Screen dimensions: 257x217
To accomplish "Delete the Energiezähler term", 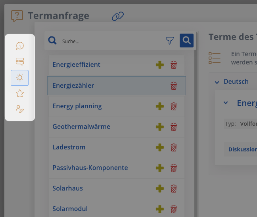I will (x=174, y=86).
